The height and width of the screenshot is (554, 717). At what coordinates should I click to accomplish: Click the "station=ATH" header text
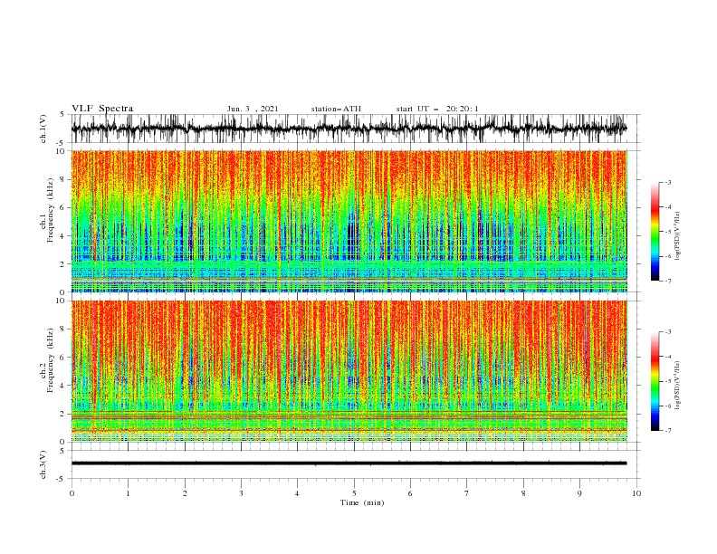click(336, 109)
